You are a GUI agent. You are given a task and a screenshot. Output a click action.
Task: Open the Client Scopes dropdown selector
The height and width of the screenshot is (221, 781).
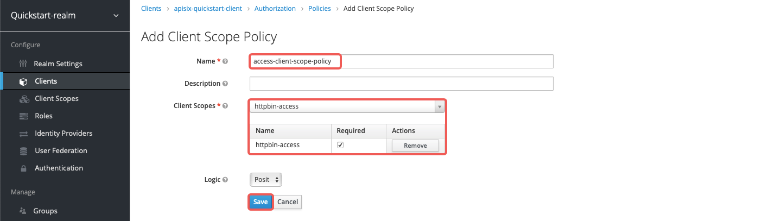tap(347, 106)
